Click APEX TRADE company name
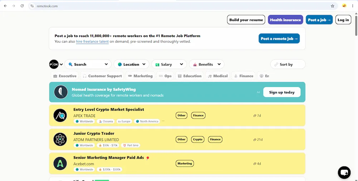Viewport: 358px width, 181px height. (84, 115)
